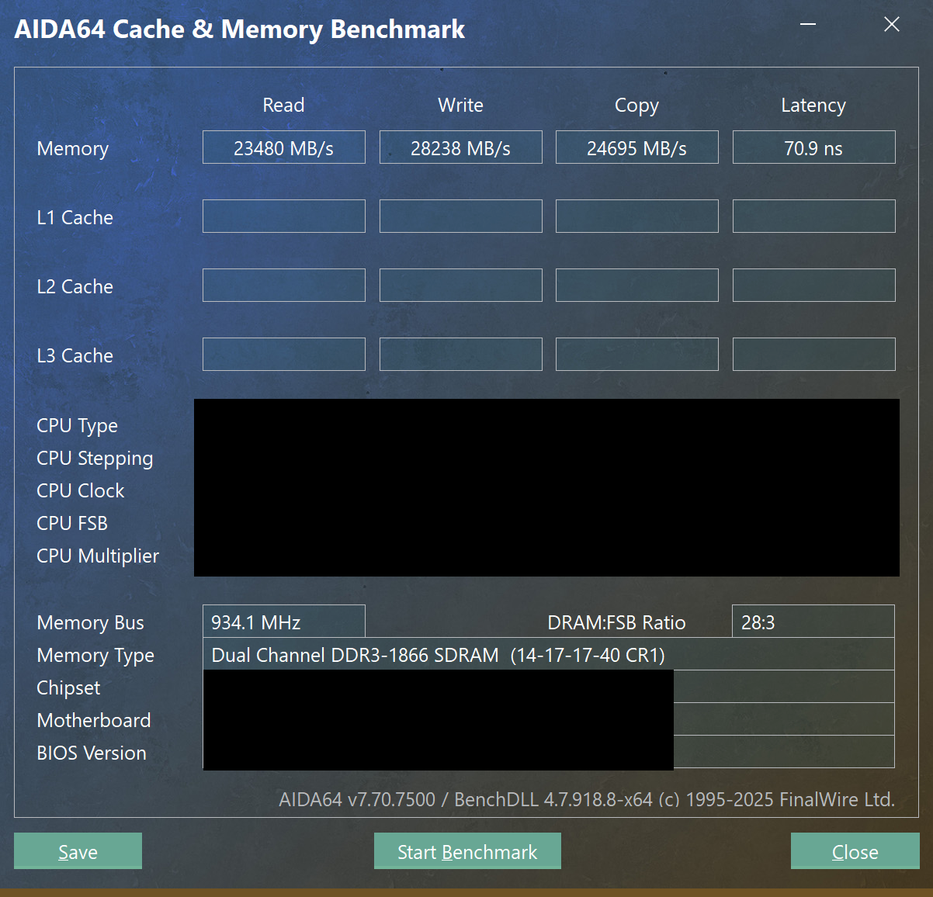Viewport: 933px width, 897px height.
Task: Click the L1 Cache row label
Action: [75, 217]
